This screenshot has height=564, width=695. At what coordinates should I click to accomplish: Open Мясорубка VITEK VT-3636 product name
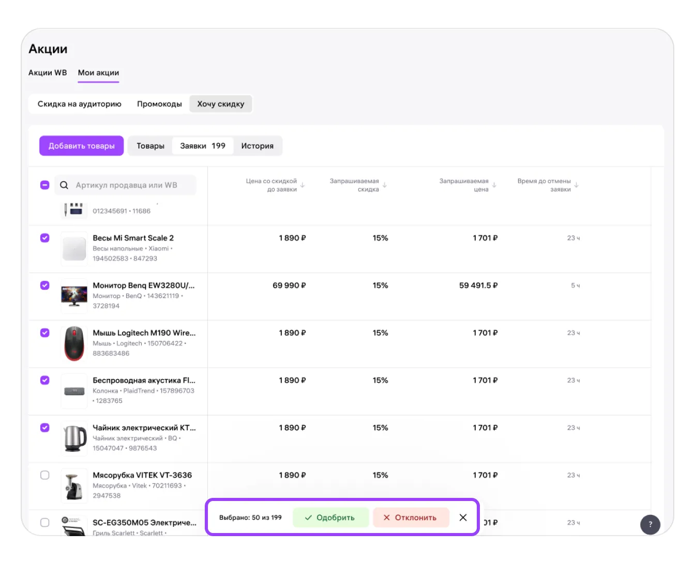[142, 475]
